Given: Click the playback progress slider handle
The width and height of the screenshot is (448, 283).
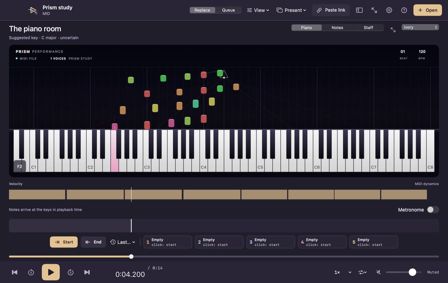Looking at the screenshot, I should click(131, 256).
